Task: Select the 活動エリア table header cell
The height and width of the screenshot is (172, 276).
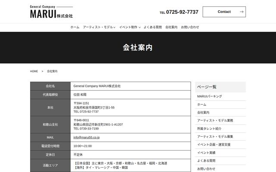Action: tap(50, 165)
